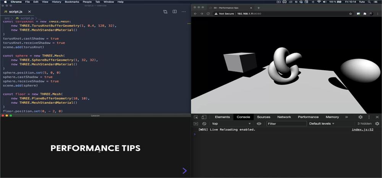Image resolution: width=382 pixels, height=178 pixels.
Task: Advance to next slide with purple chevron
Action: (185, 171)
